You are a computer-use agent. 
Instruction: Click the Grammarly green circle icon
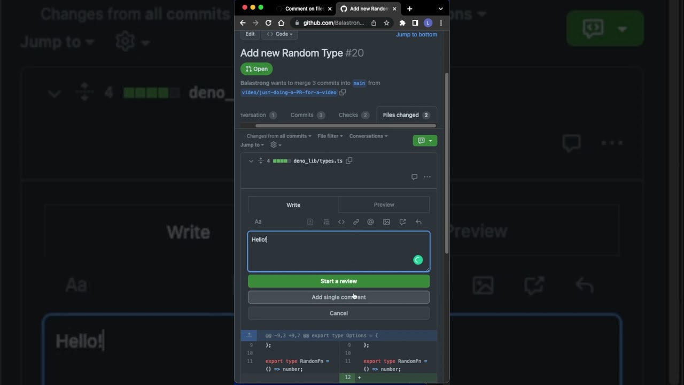[x=418, y=260]
